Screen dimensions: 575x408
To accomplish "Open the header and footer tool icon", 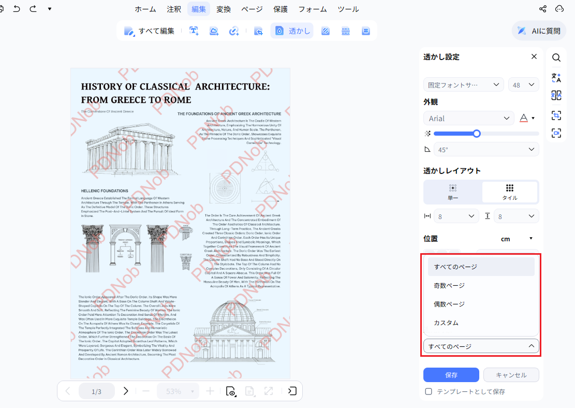I will (345, 31).
